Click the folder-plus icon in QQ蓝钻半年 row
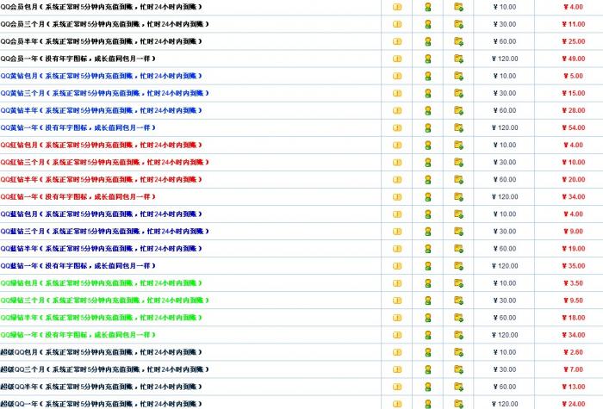This screenshot has height=409, width=603. (458, 249)
